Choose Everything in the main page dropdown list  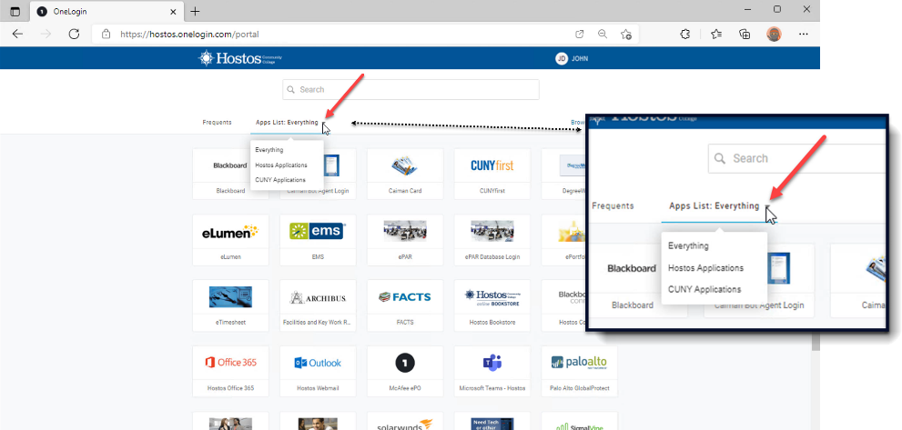269,150
